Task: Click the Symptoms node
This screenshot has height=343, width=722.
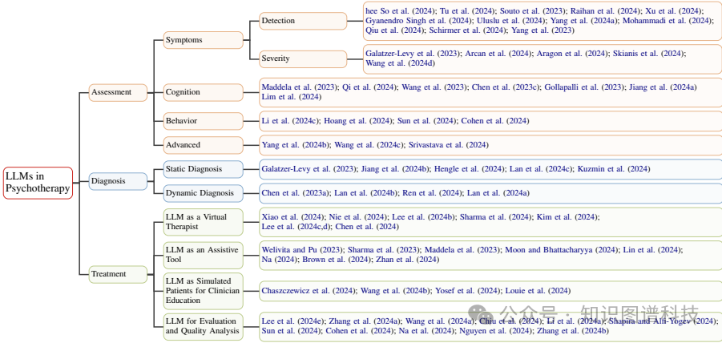Action: click(203, 40)
